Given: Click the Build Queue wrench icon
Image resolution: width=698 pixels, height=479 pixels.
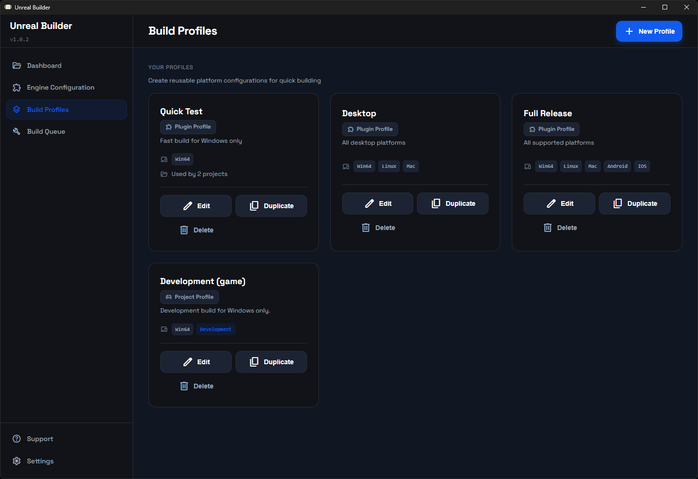Looking at the screenshot, I should pyautogui.click(x=17, y=131).
